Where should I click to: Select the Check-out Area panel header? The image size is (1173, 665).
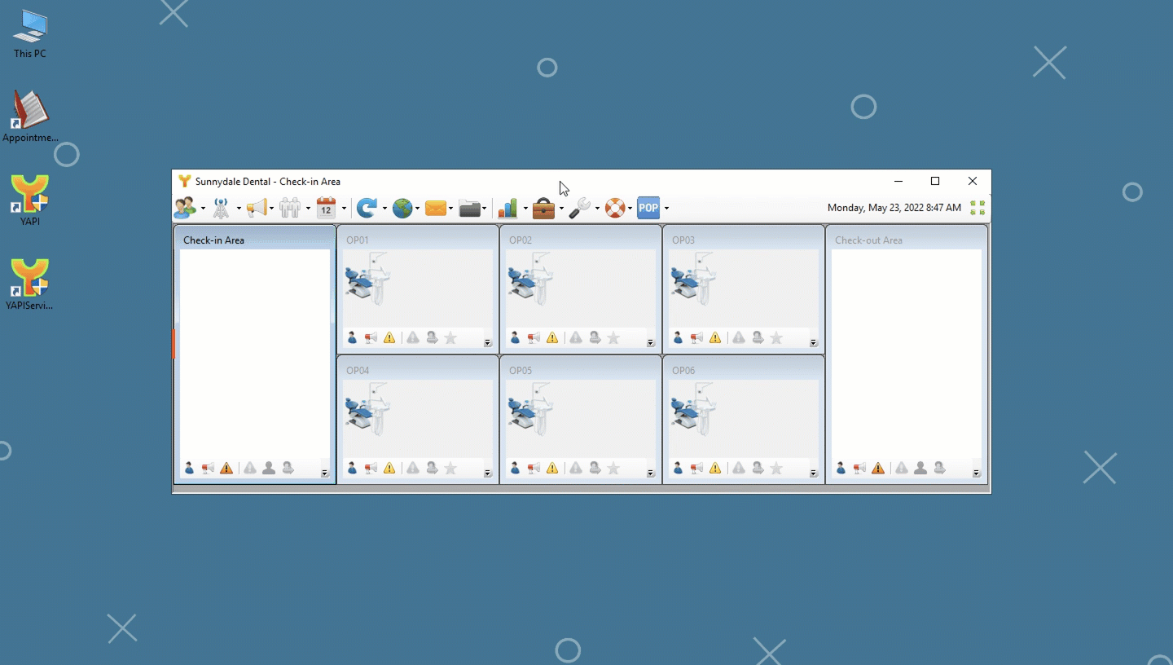tap(907, 240)
